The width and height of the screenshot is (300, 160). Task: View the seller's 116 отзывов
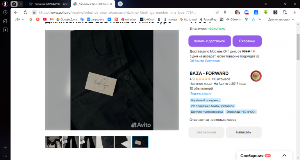(x=221, y=79)
